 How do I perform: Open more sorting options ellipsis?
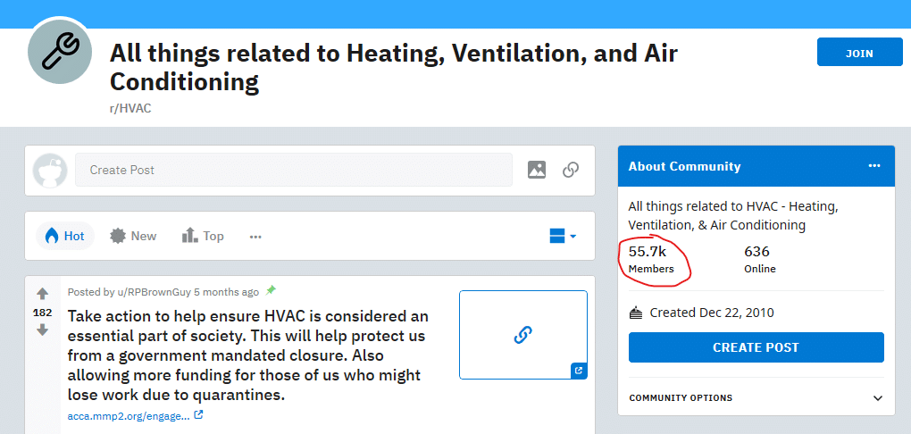[x=255, y=237]
